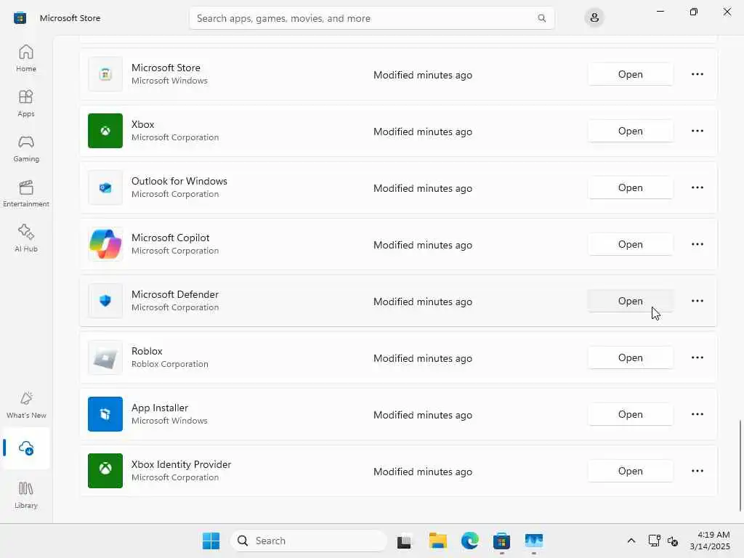The width and height of the screenshot is (744, 558).
Task: Click the Microsoft Store taskbar icon
Action: pos(501,541)
